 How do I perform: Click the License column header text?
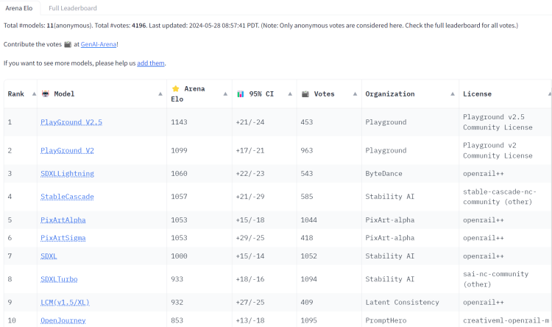tap(477, 94)
